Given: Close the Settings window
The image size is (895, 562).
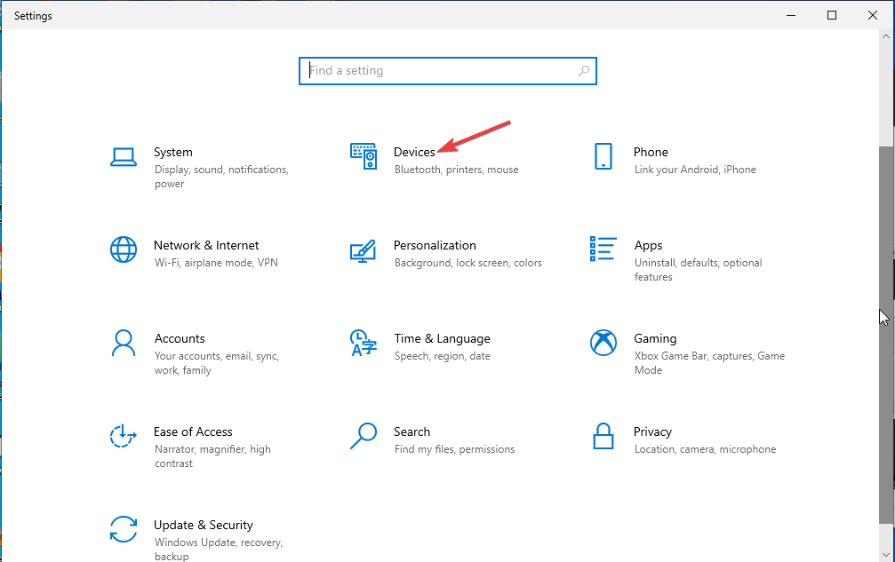Looking at the screenshot, I should tap(873, 15).
